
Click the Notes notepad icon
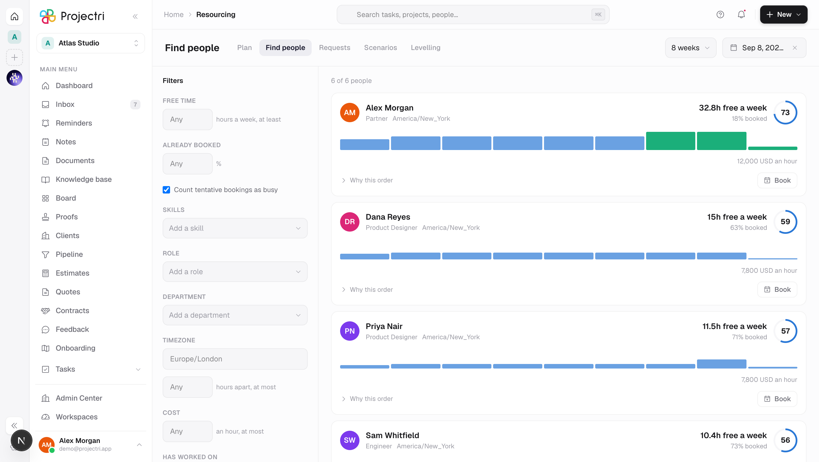pos(45,142)
